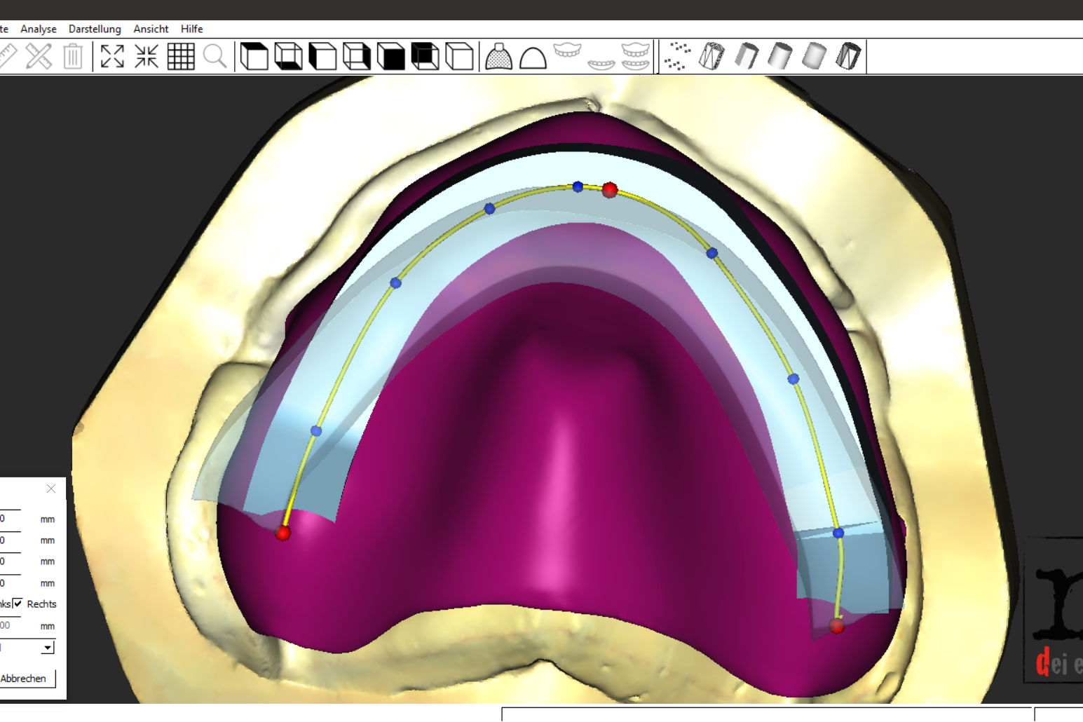Show the dotted upper jaw model icon
Viewport: 1083px width, 722px height.
pyautogui.click(x=498, y=56)
